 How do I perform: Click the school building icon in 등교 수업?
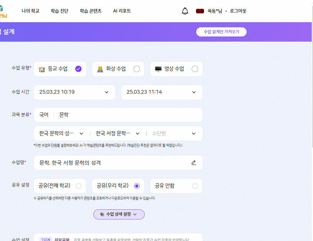tap(42, 69)
